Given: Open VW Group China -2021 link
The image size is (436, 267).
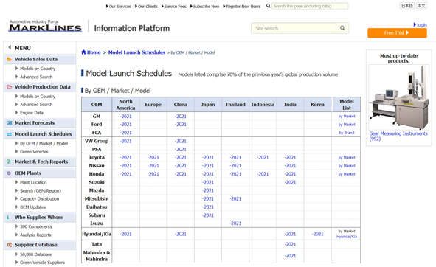Looking at the screenshot, I should coord(181,141).
